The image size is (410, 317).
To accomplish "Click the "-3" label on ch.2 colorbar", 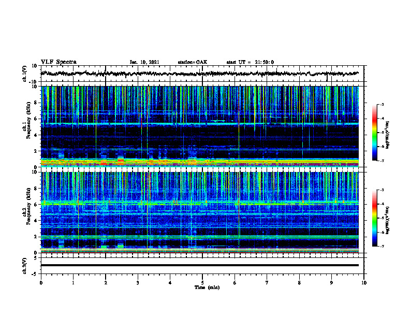I will 382,190.
